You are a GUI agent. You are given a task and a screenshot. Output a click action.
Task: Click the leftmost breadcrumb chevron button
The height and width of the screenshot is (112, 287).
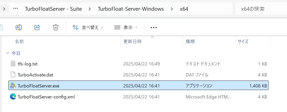click(x=4, y=9)
